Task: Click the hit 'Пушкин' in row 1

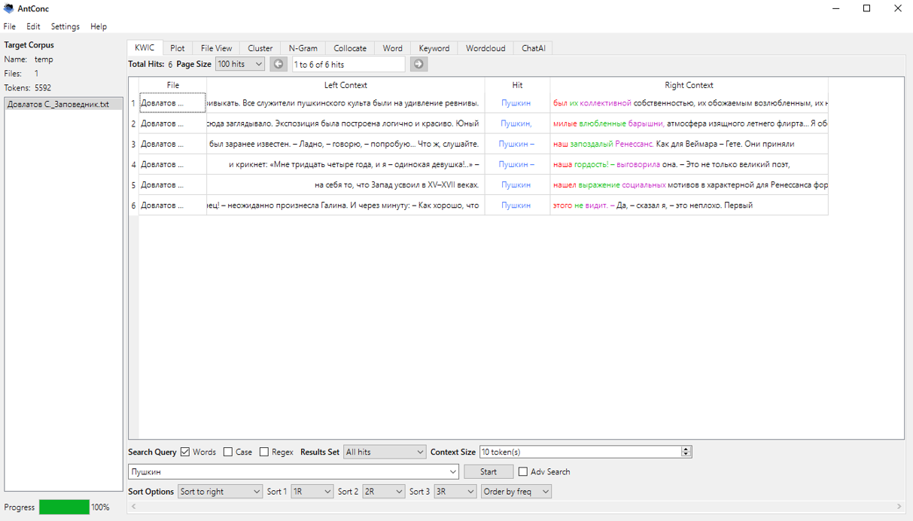Action: 516,102
